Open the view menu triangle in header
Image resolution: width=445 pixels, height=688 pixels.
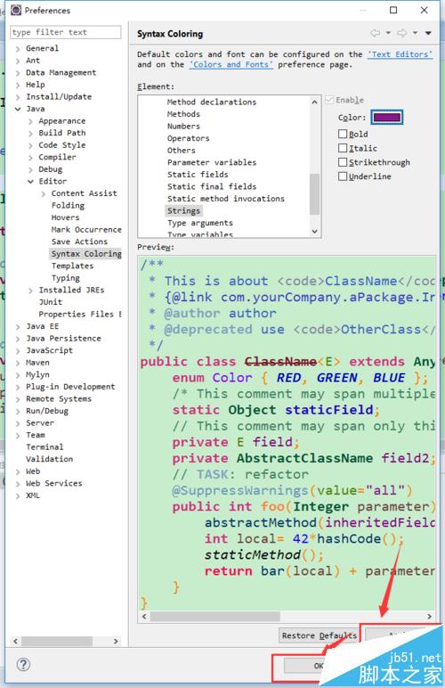tap(428, 33)
